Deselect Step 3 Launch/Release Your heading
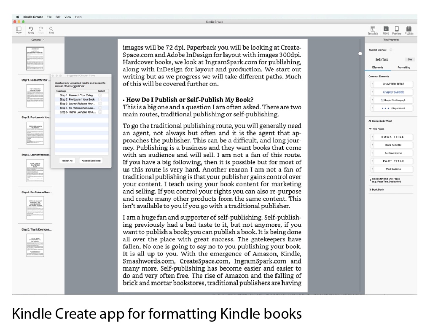 (100, 103)
